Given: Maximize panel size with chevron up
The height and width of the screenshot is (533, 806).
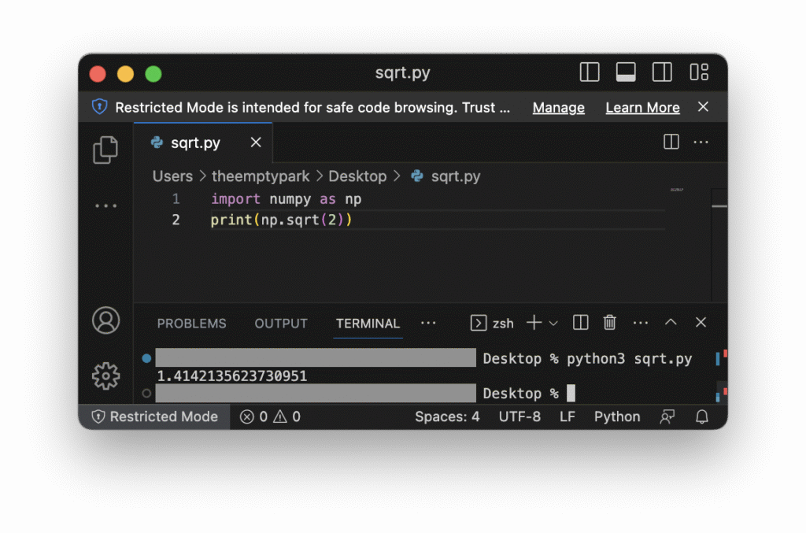Looking at the screenshot, I should pos(671,323).
